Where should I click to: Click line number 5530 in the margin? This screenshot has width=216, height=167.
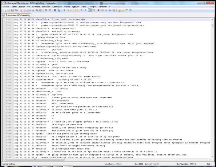click(x=9, y=86)
